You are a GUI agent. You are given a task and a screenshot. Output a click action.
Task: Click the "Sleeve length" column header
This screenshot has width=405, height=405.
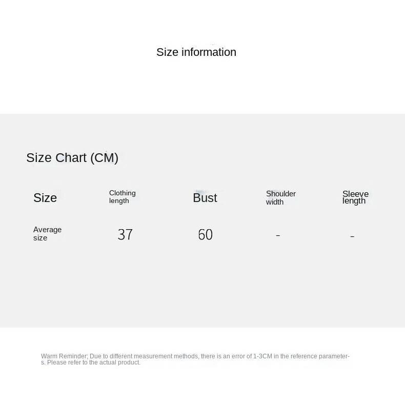[355, 197]
